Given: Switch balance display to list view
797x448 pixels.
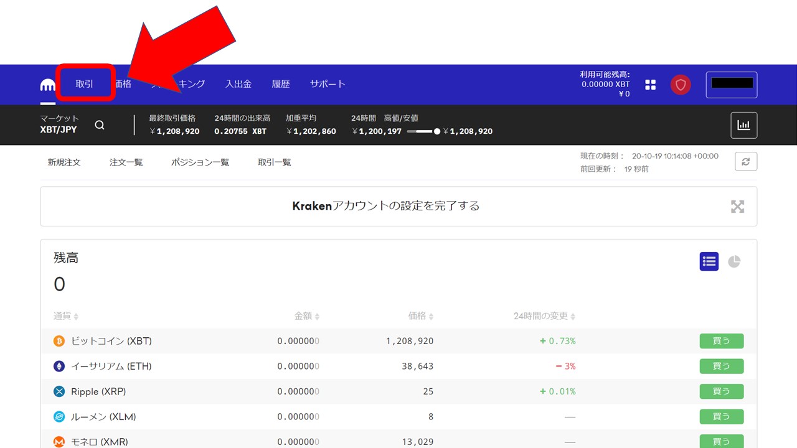Looking at the screenshot, I should 709,261.
